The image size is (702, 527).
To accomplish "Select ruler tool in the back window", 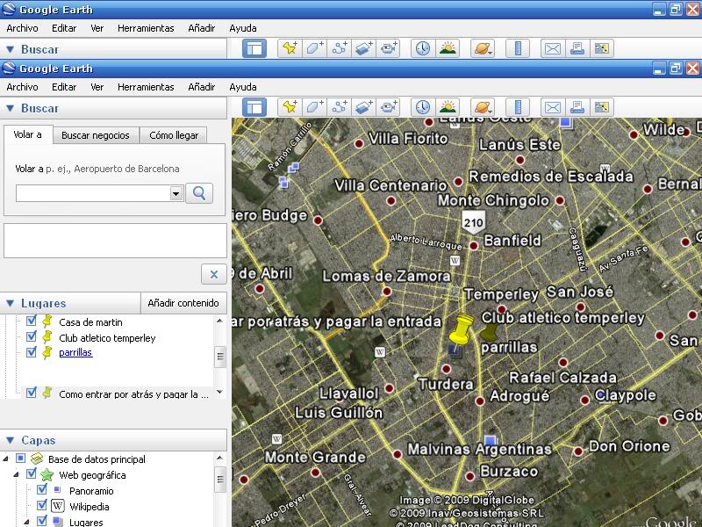I will tap(518, 48).
